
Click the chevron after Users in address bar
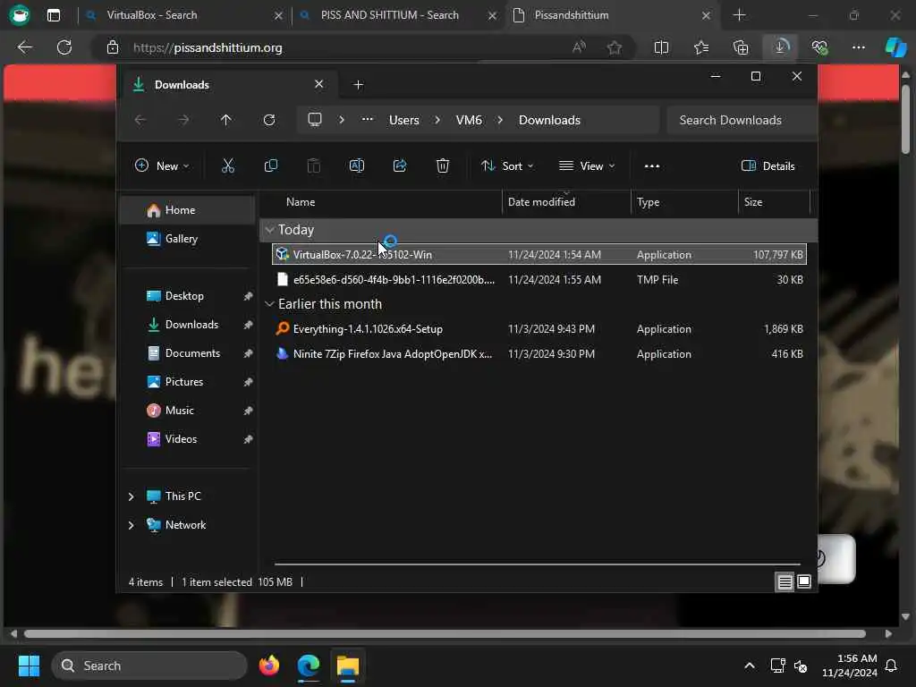pos(437,120)
